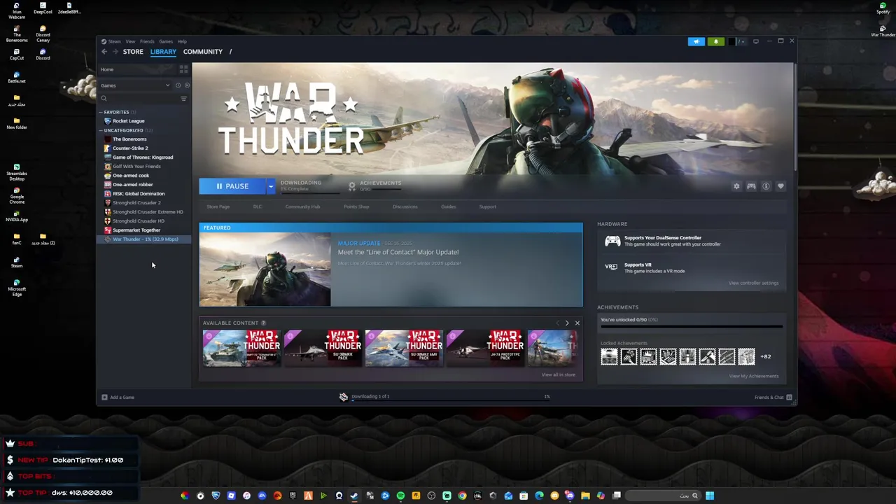The height and width of the screenshot is (504, 896).
Task: Open dropdown arrow beside Pause button
Action: (270, 186)
